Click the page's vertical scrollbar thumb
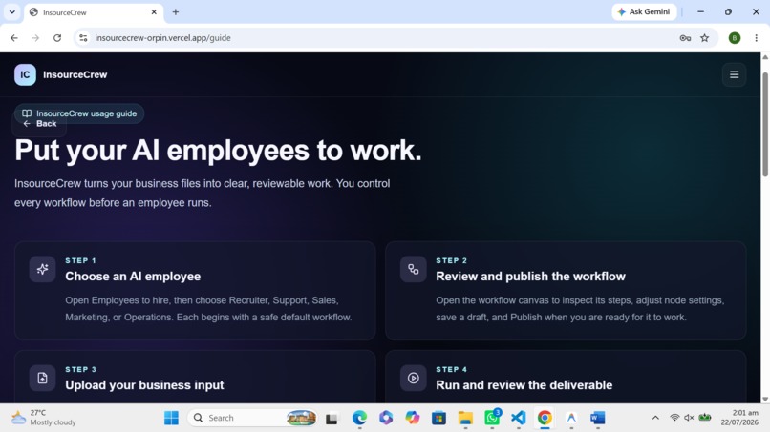This screenshot has height=432, width=770. pos(765,125)
